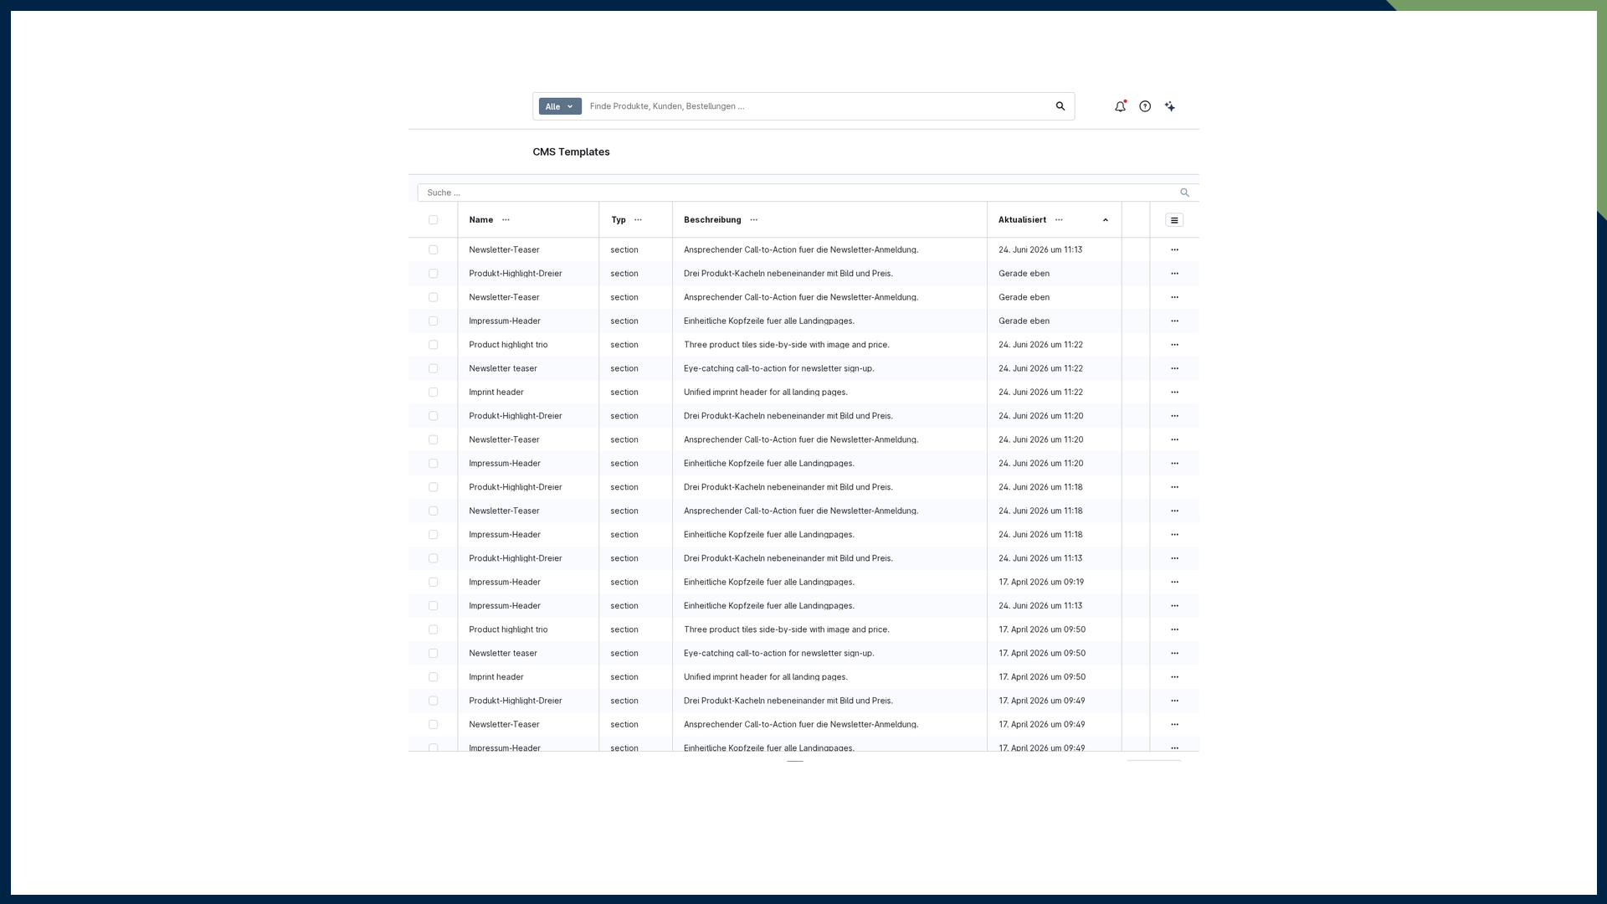Toggle the select-all checkbox in header
Viewport: 1607px width, 904px height.
tap(434, 220)
